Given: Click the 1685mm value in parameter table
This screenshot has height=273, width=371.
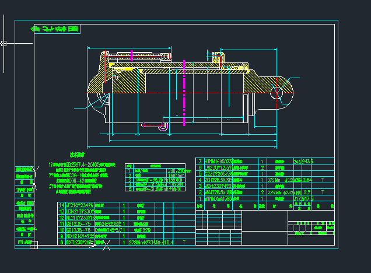Looking at the screenshot, I should 176,175.
